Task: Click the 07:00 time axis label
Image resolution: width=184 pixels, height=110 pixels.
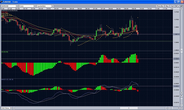Action: pos(95,9)
